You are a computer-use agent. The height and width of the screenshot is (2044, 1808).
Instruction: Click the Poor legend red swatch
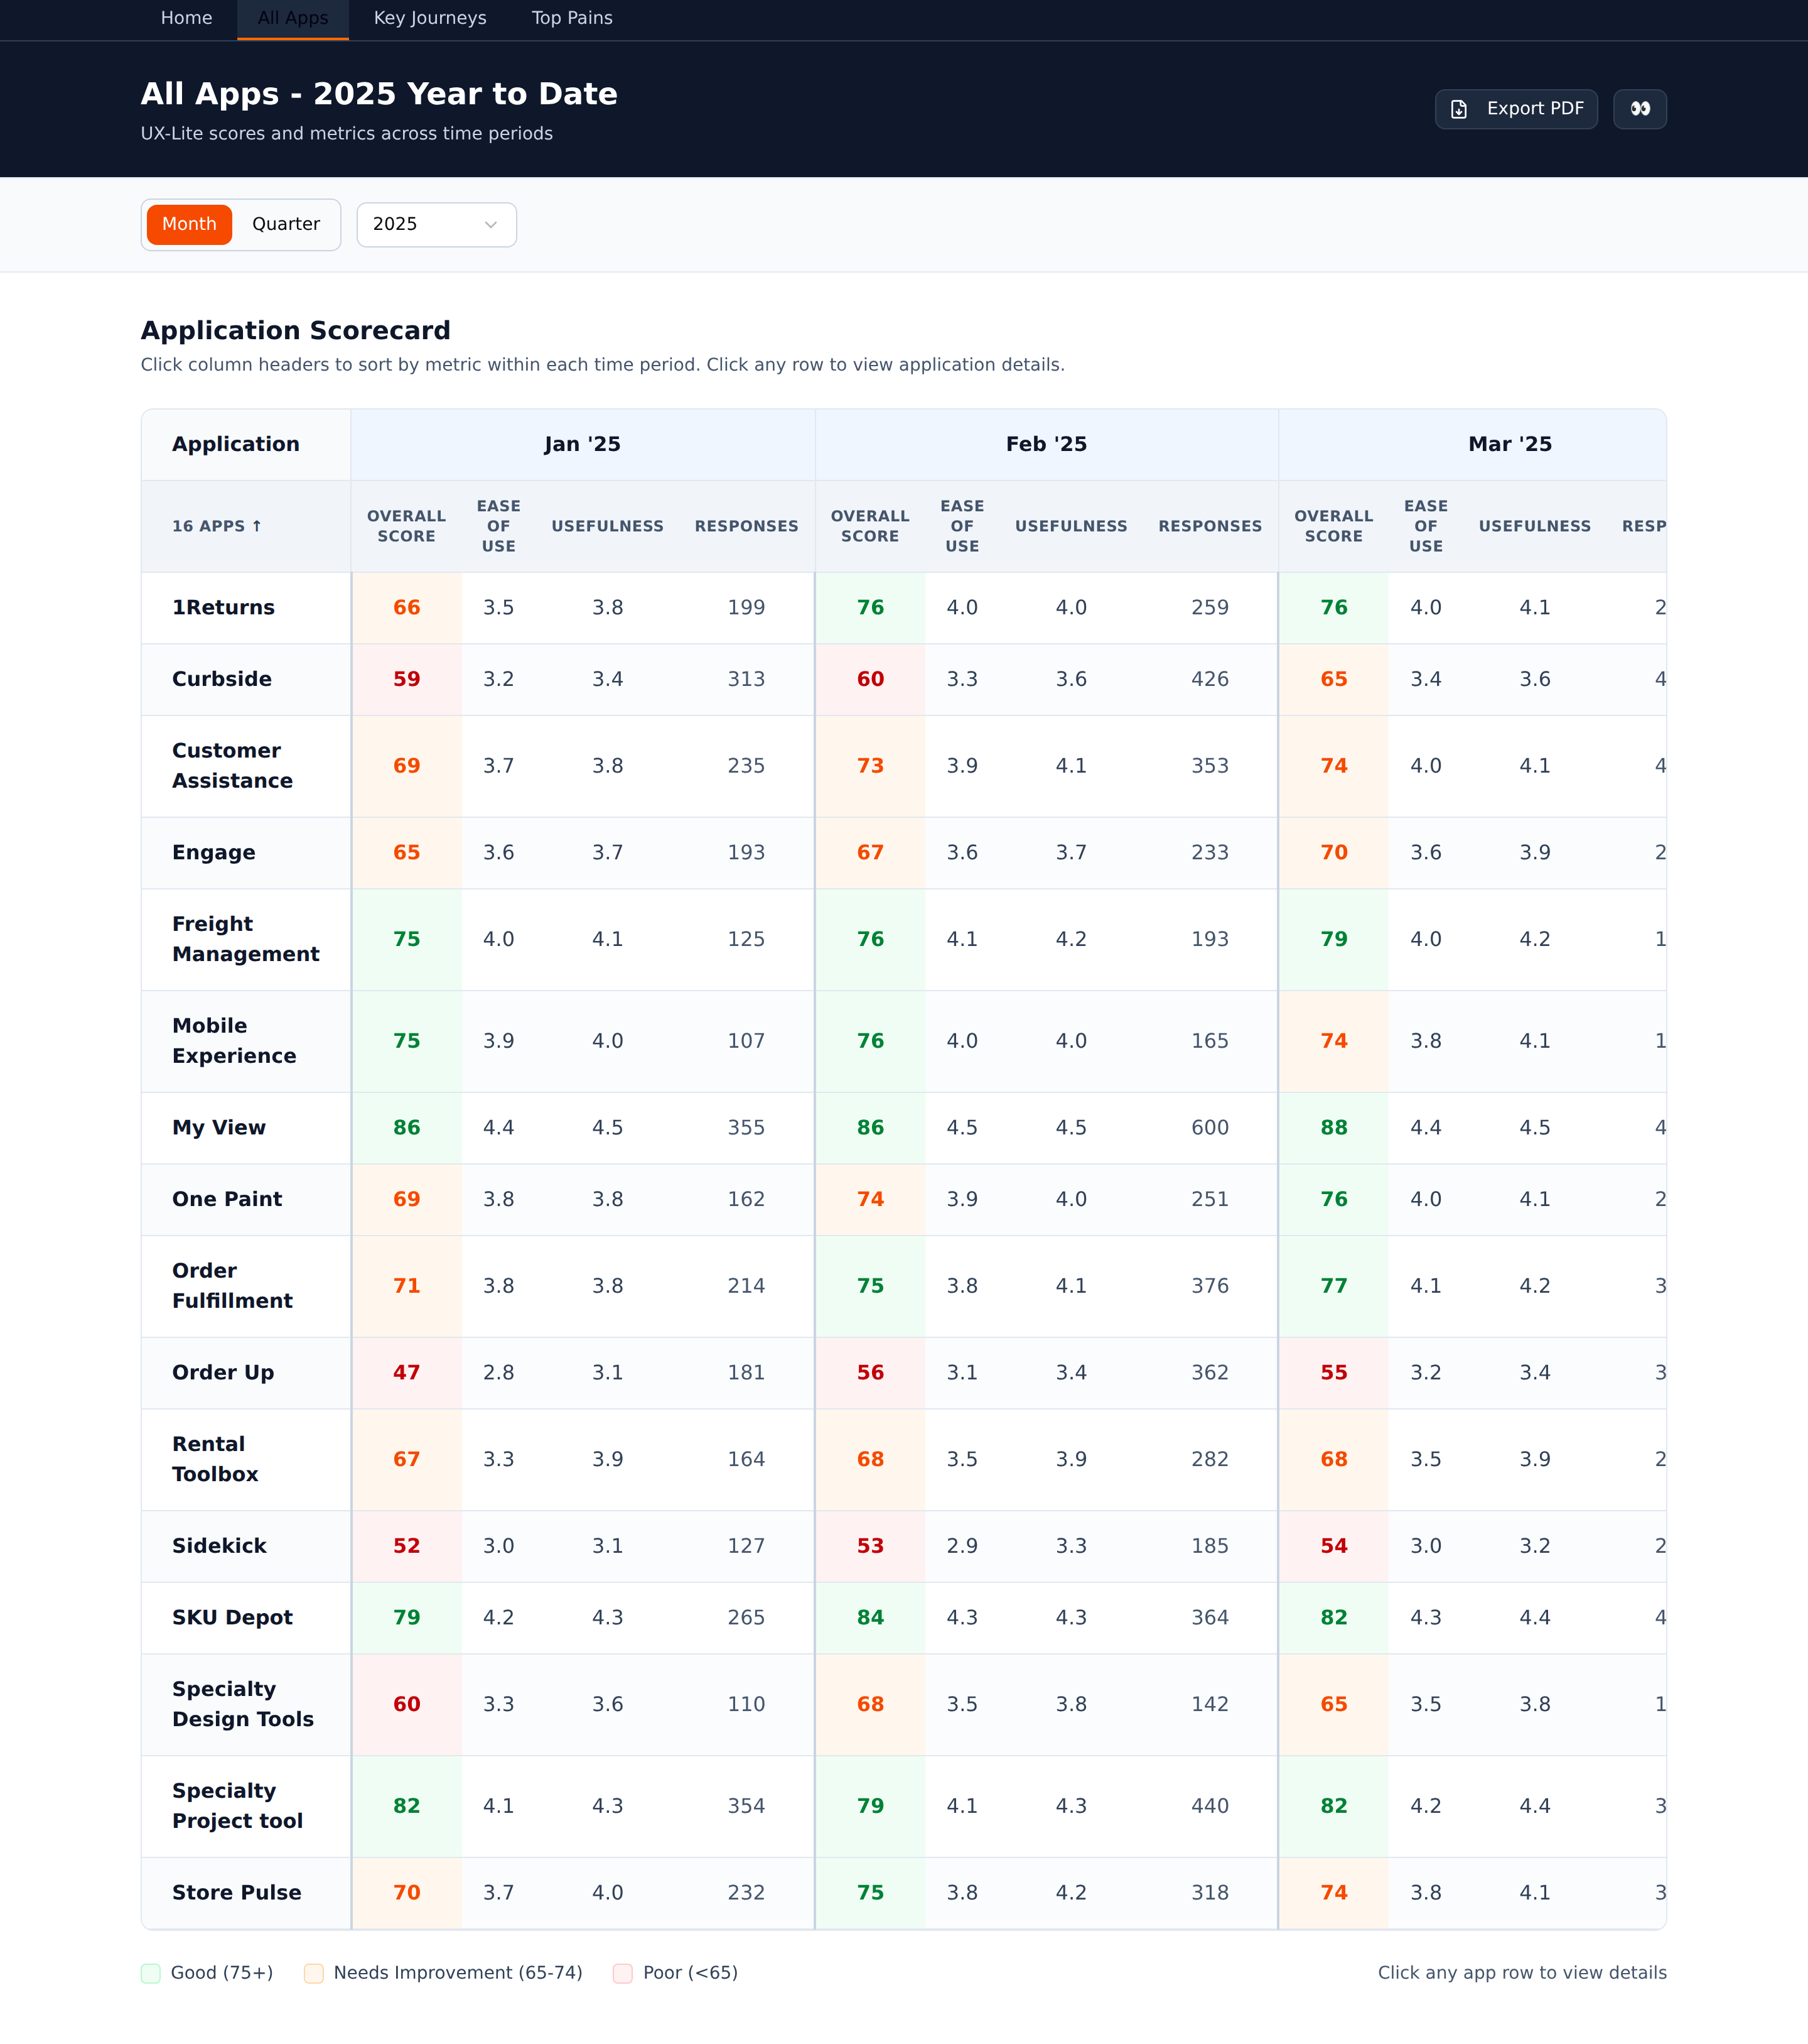pyautogui.click(x=623, y=1973)
